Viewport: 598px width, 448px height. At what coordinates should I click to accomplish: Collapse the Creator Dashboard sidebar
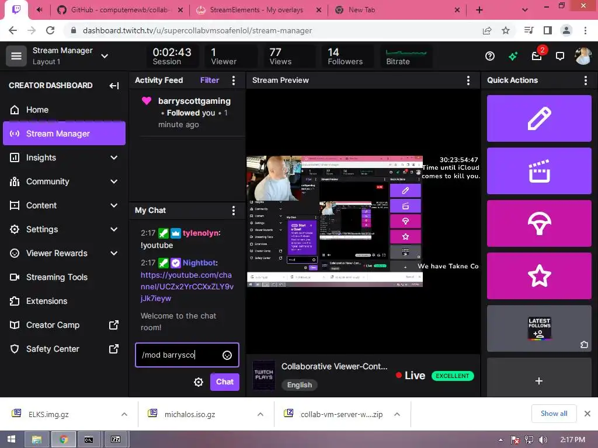pos(114,86)
